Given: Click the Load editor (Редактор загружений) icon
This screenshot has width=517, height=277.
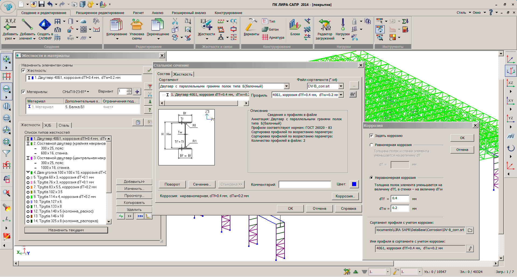Looking at the screenshot, I should click(325, 25).
